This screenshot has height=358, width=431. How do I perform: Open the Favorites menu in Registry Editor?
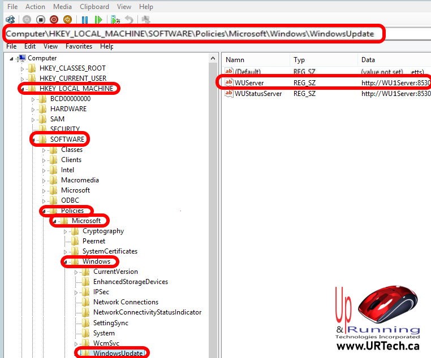[x=79, y=46]
